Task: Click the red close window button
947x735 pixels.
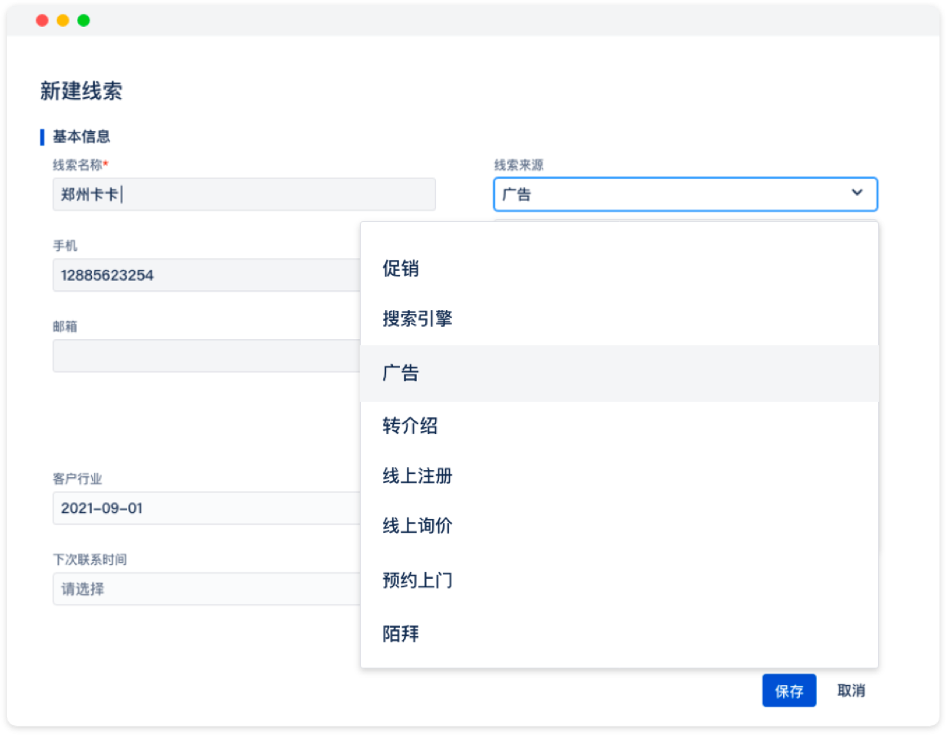Action: 42,21
